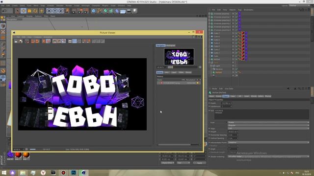Screen dimensions: 314x176
Task: Click the Navigator zoom slider
Action: 182,67
